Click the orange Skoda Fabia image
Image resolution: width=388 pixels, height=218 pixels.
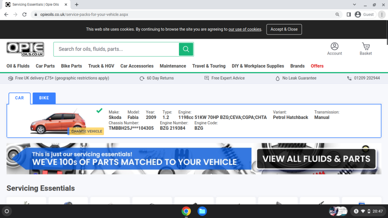pyautogui.click(x=58, y=123)
